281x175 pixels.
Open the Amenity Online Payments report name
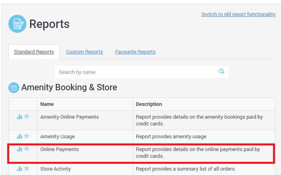[70, 117]
